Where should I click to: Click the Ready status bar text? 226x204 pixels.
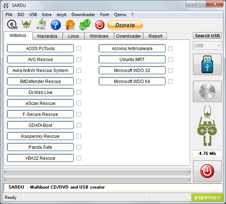[x=11, y=197]
